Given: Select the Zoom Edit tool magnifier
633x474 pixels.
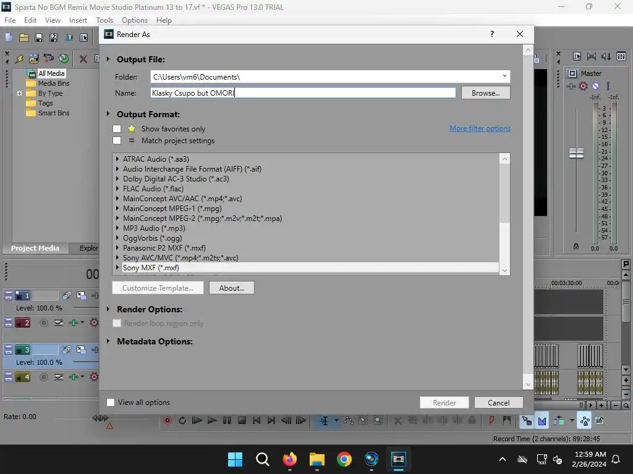Looking at the screenshot, I should pos(378,420).
